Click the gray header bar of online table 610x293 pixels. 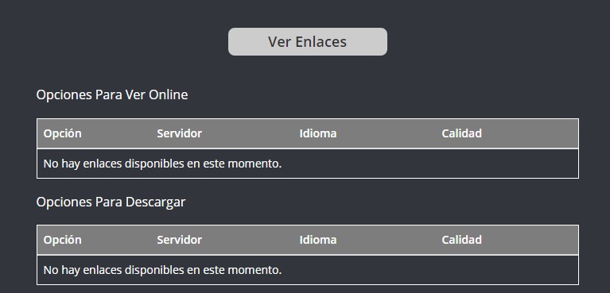coord(308,133)
